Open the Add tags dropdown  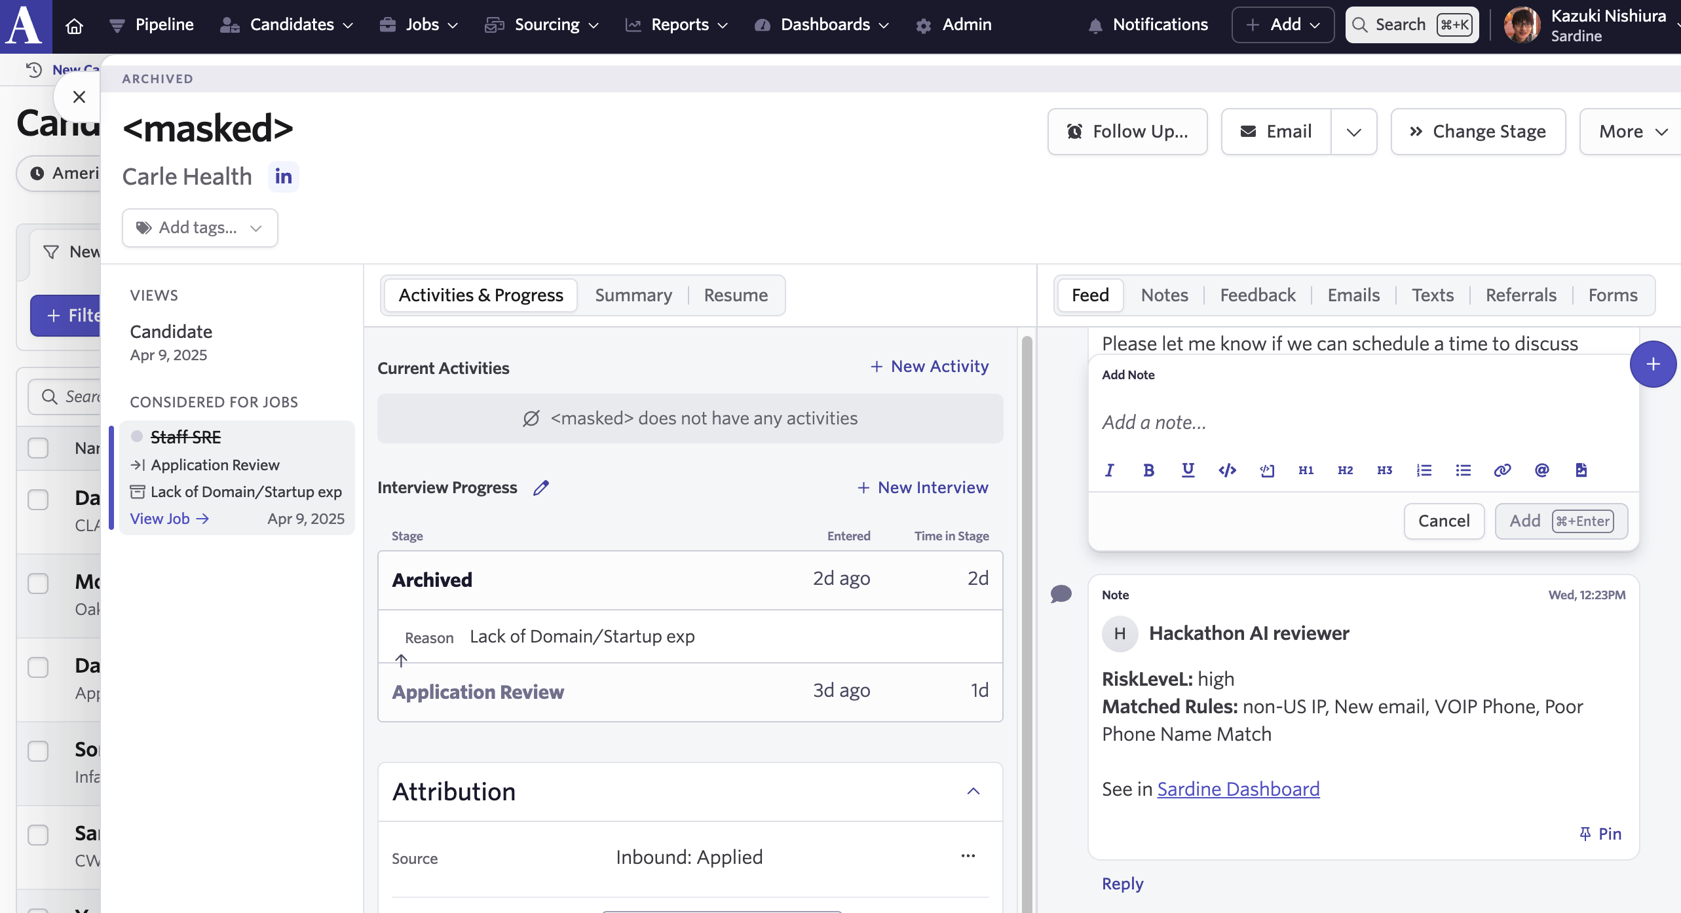point(200,228)
